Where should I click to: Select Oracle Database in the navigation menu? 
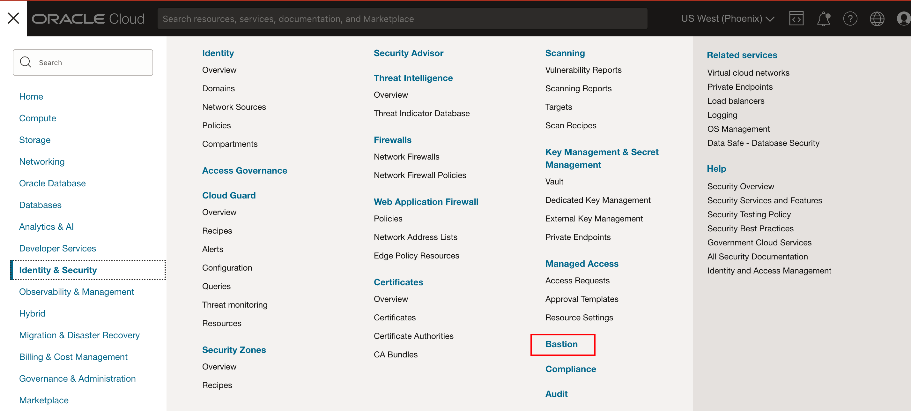point(52,183)
